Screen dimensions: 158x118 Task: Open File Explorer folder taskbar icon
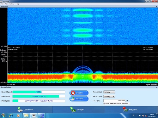tap(26, 115)
